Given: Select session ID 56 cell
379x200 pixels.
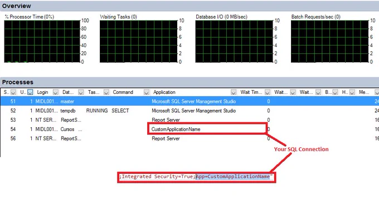Looking at the screenshot, I should coord(13,138).
